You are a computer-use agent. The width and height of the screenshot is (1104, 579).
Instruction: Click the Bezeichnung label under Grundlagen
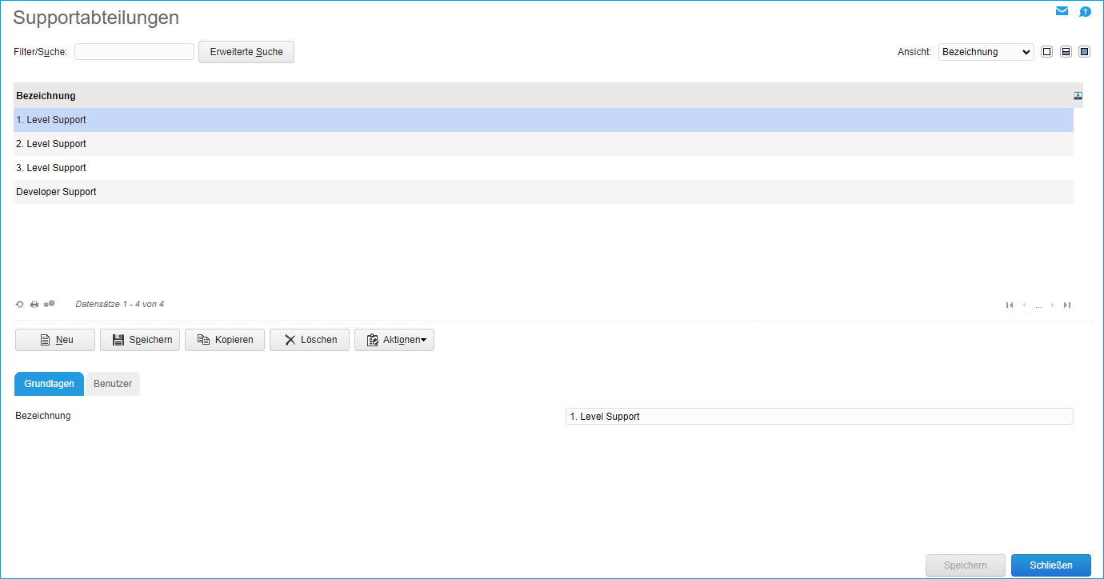pos(43,416)
